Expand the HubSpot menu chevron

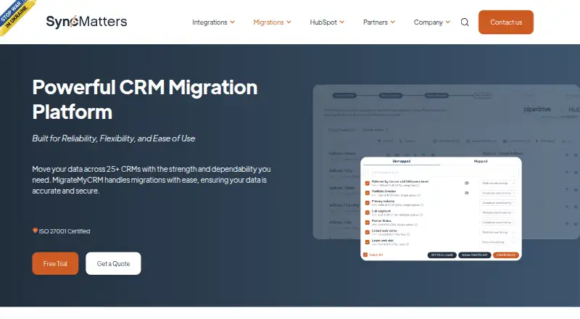tap(341, 22)
